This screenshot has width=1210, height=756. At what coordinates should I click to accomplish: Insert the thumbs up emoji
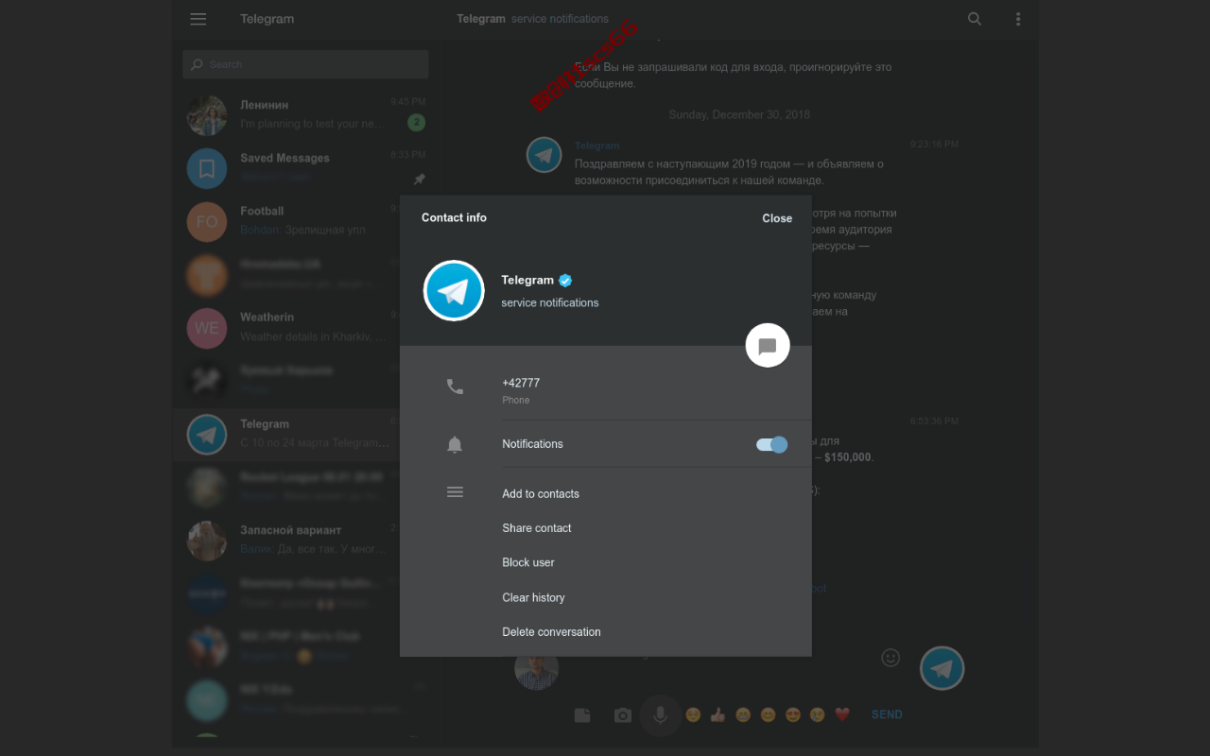click(x=717, y=715)
